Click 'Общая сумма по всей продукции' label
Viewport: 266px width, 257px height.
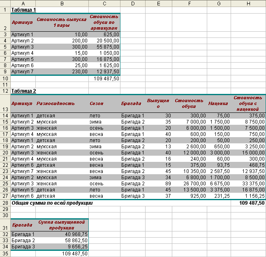point(52,203)
